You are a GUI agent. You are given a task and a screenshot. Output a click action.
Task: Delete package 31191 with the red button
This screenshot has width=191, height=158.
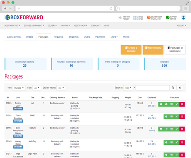[x=182, y=117]
